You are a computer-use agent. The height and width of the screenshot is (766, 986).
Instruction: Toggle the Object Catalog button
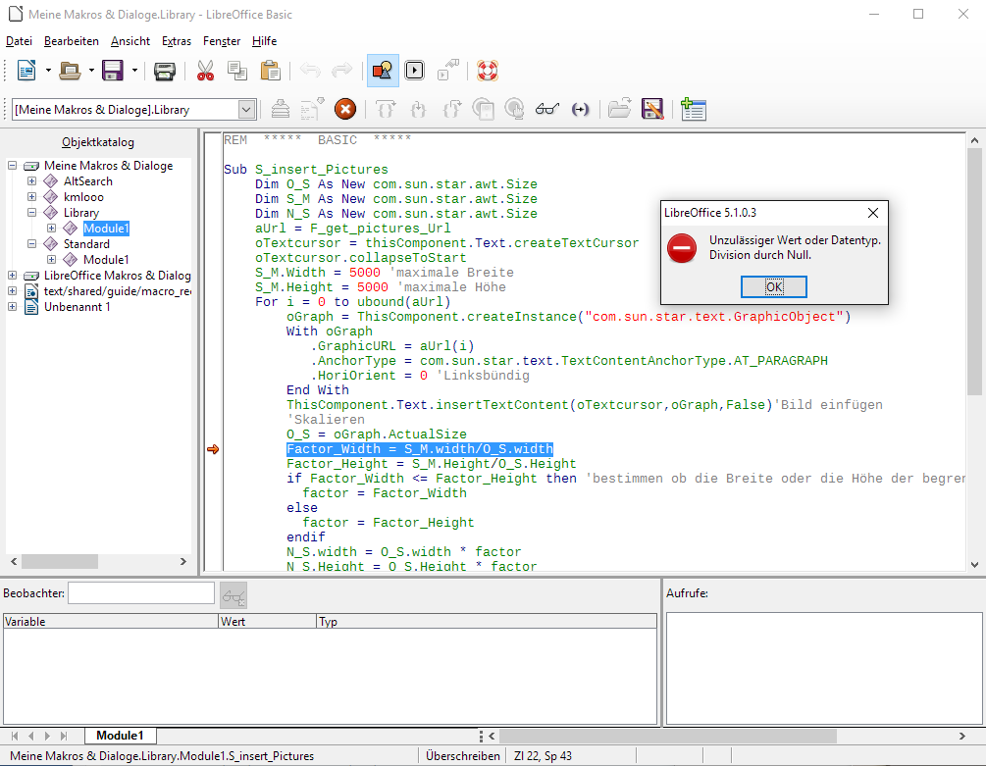pyautogui.click(x=383, y=71)
